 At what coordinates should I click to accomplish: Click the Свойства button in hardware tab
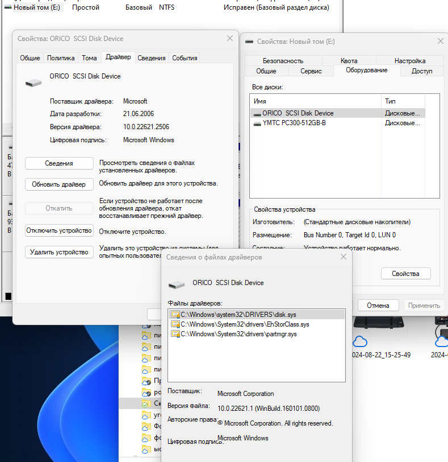tap(405, 274)
